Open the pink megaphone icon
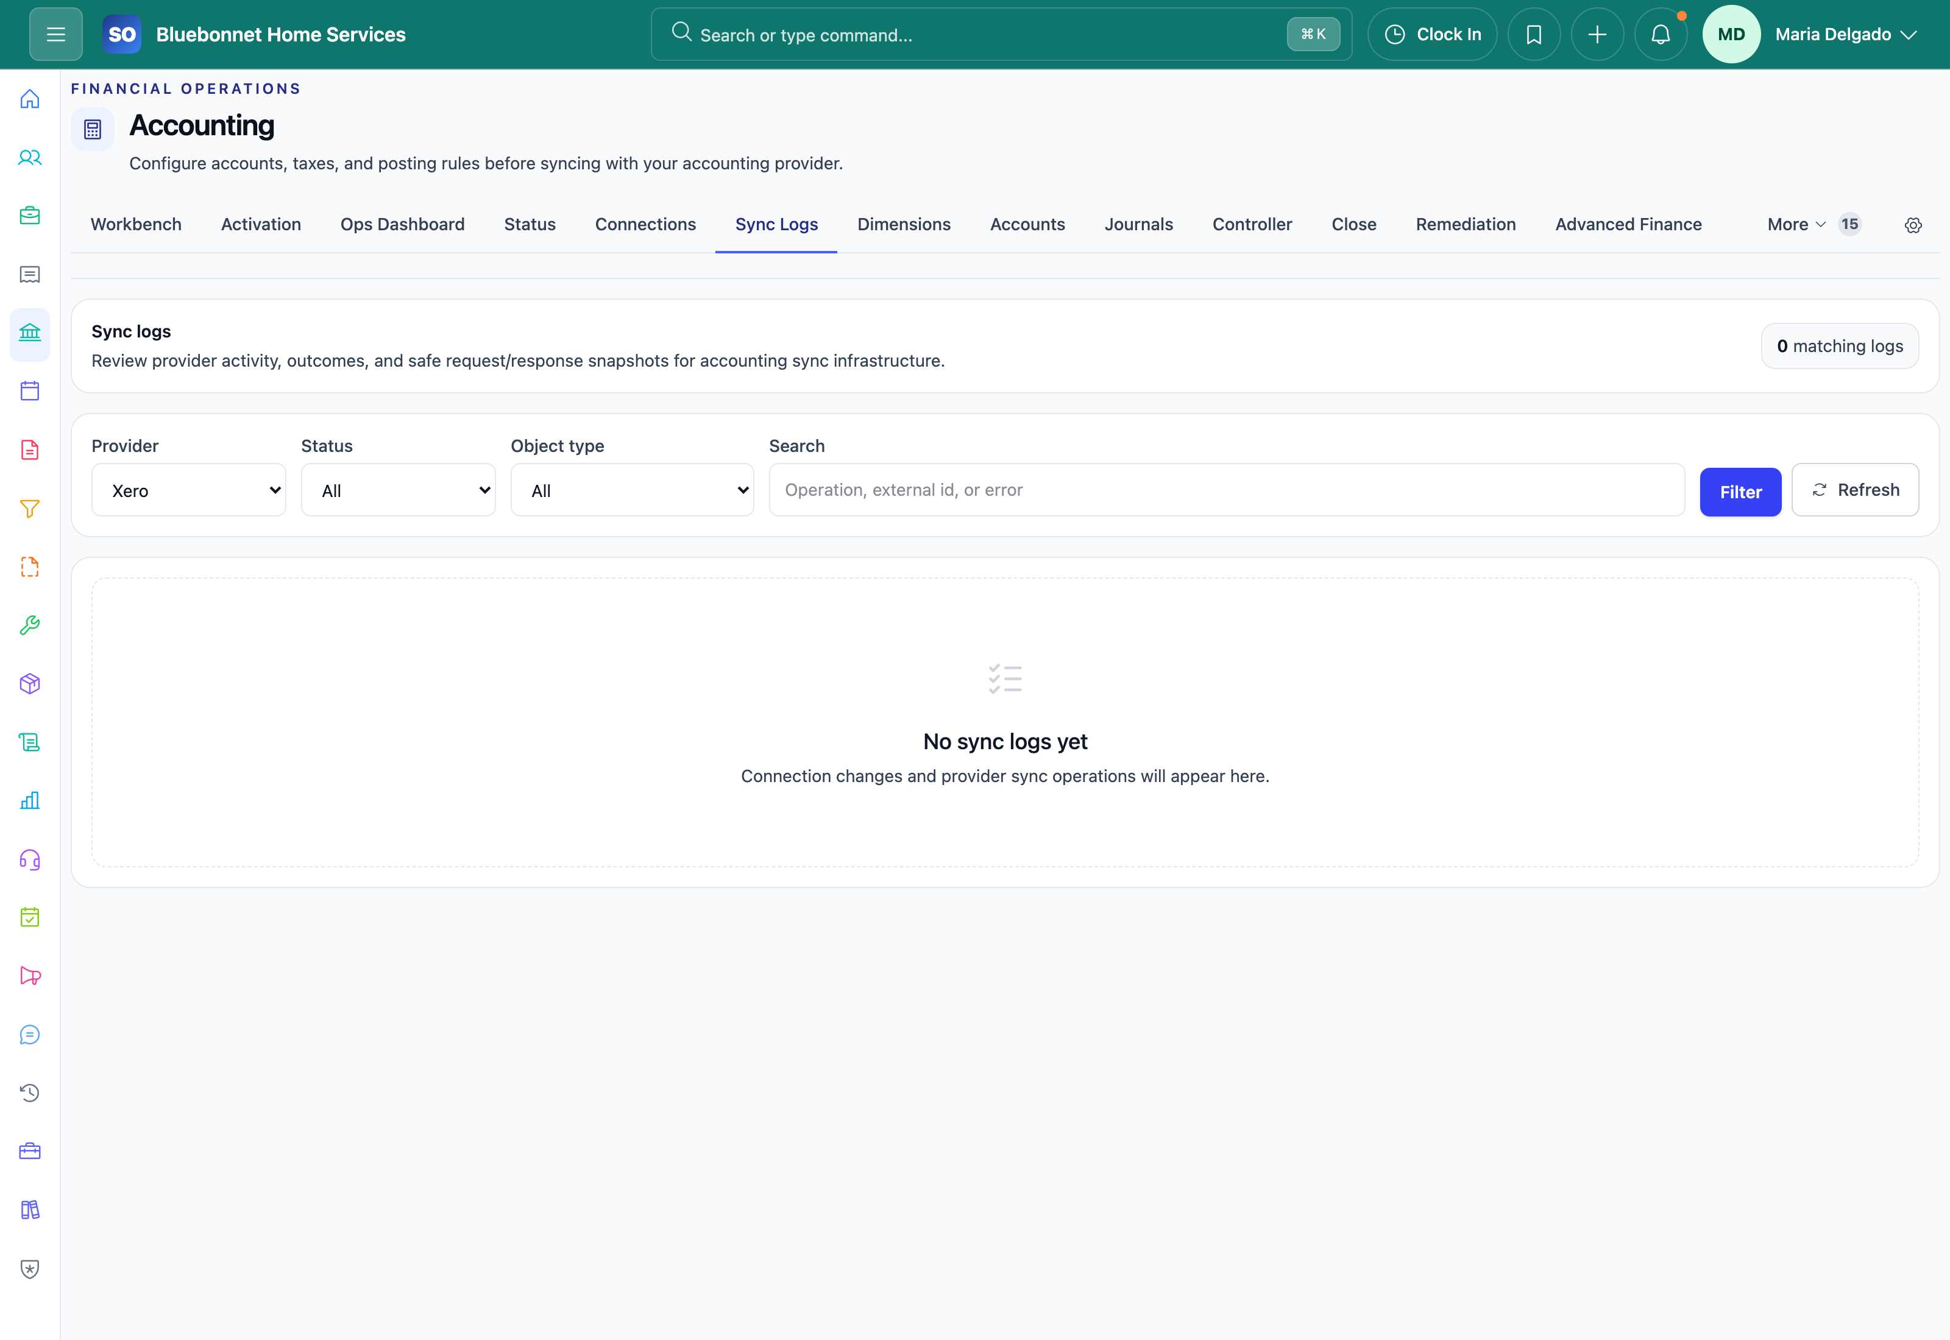The width and height of the screenshot is (1950, 1340). pyautogui.click(x=30, y=976)
